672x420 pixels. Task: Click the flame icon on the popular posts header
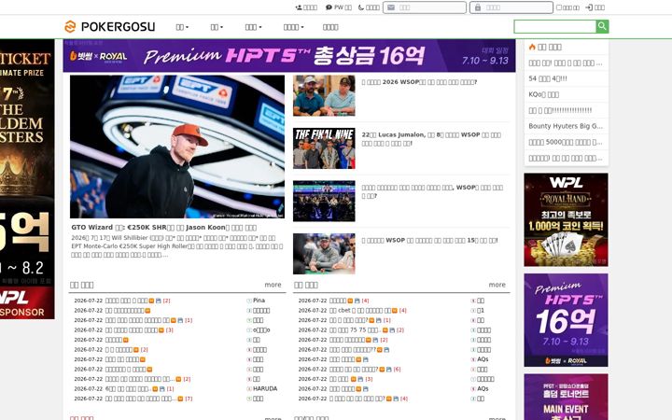coord(532,47)
